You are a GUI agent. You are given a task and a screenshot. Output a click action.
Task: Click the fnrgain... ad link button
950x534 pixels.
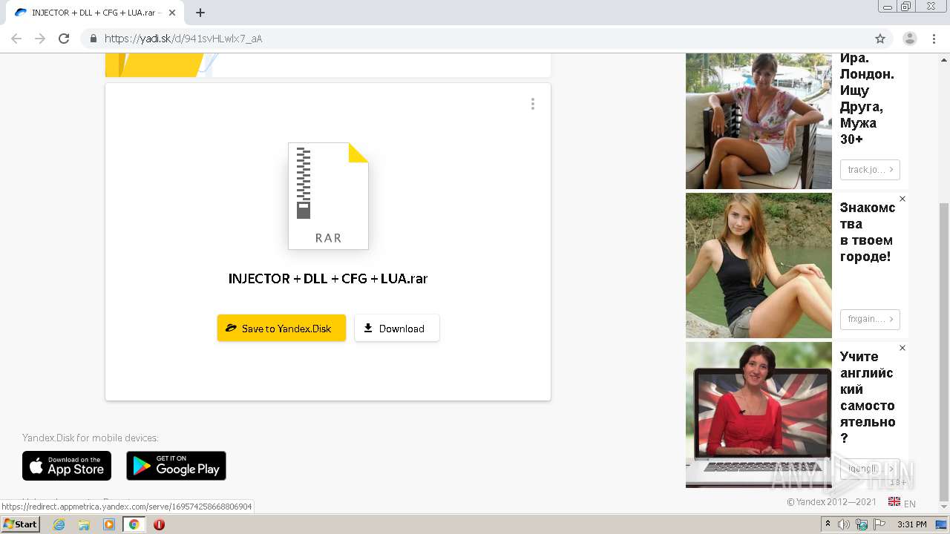870,319
